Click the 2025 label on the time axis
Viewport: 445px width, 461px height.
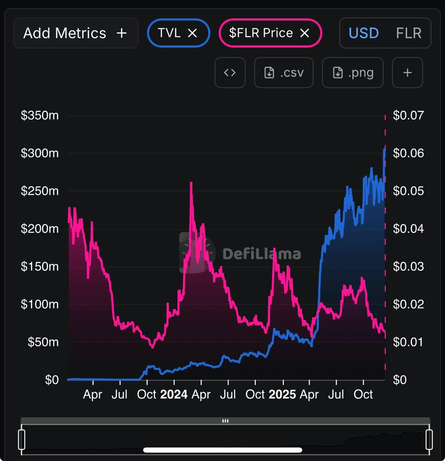click(282, 394)
